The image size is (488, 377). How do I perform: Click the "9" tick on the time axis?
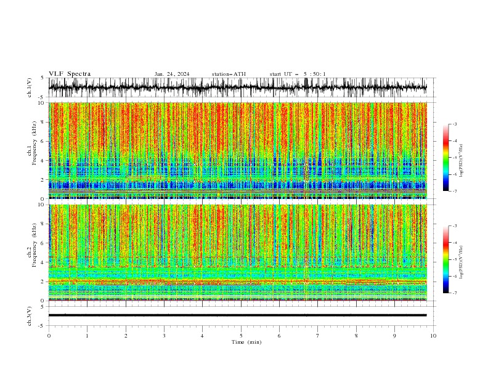tap(394, 336)
